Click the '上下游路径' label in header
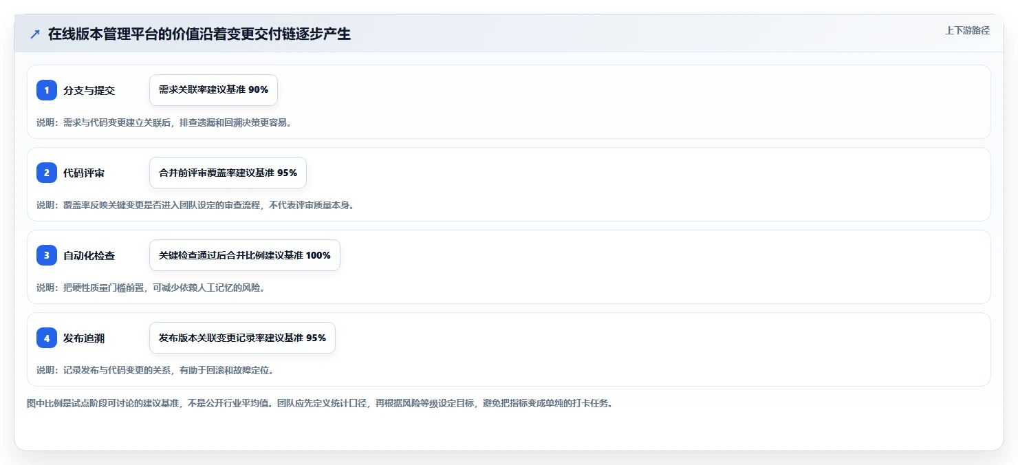Viewport: 1018px width, 465px height. click(967, 30)
